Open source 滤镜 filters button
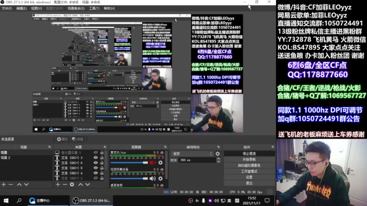This screenshot has width=367, height=206. tap(78, 139)
